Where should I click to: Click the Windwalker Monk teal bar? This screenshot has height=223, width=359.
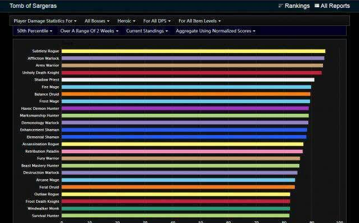176,208
